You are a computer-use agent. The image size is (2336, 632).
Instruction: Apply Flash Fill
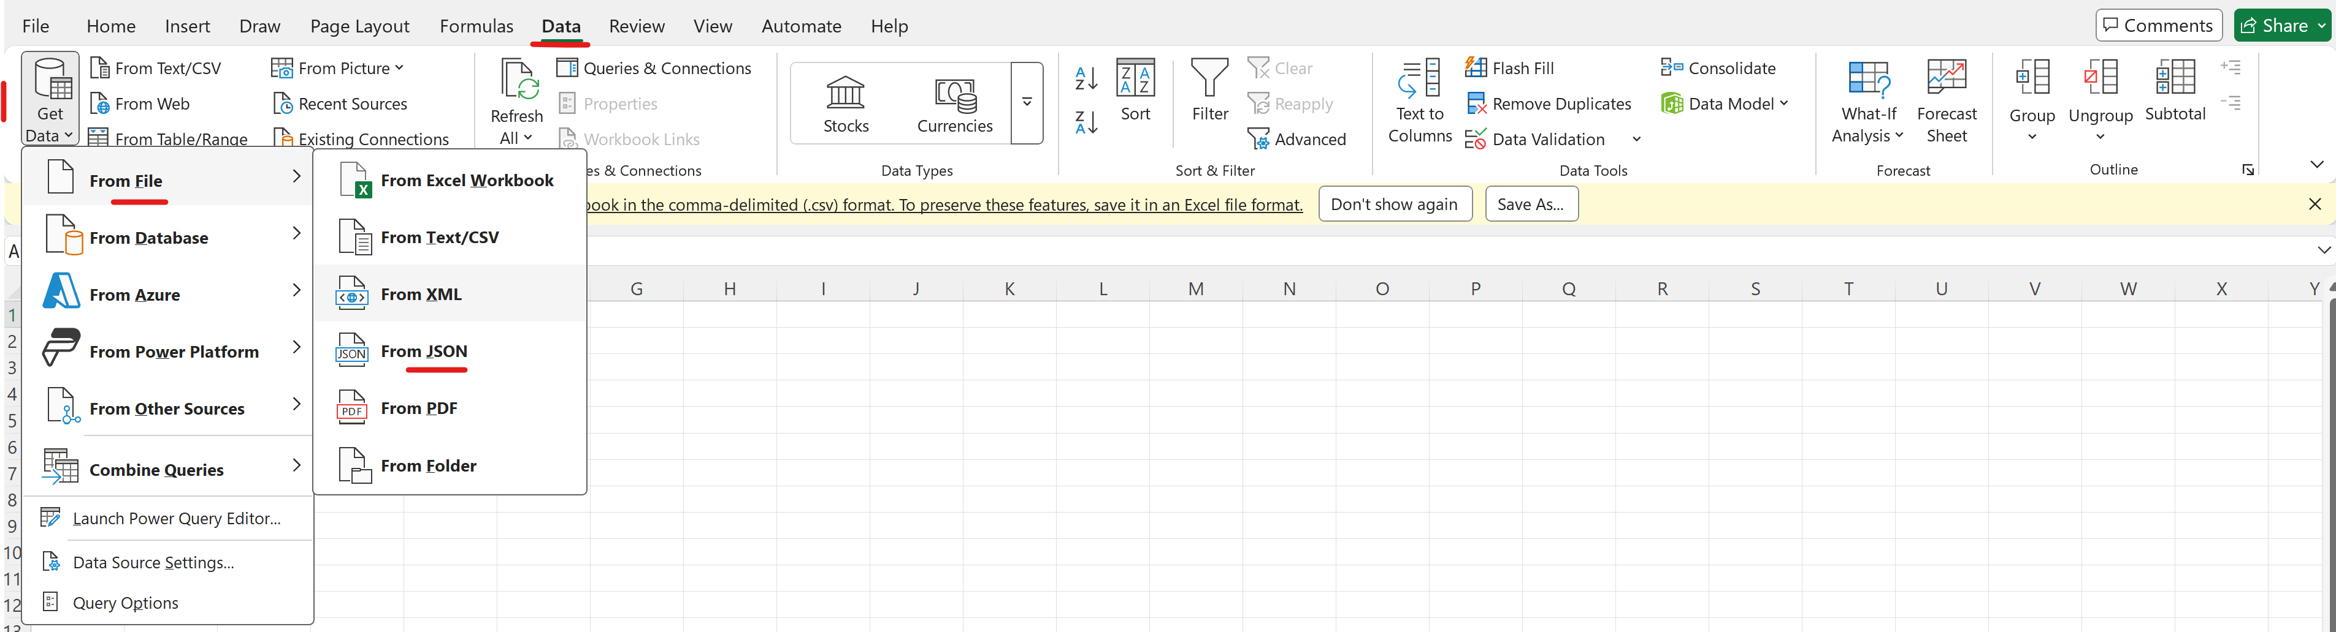(1510, 68)
